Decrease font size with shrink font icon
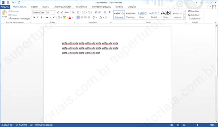Screen dimensions: 218x127 [62, 12]
